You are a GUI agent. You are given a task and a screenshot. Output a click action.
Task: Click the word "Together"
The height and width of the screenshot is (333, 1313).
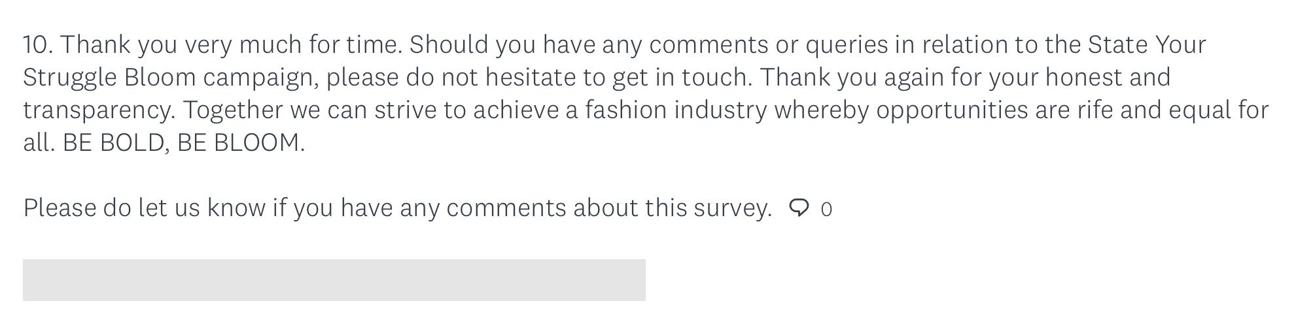click(232, 110)
